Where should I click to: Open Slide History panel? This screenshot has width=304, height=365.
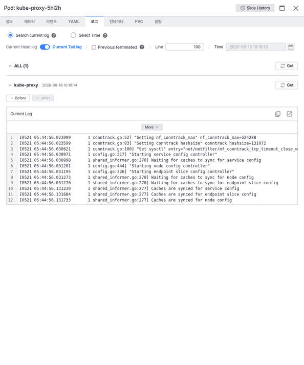255,8
